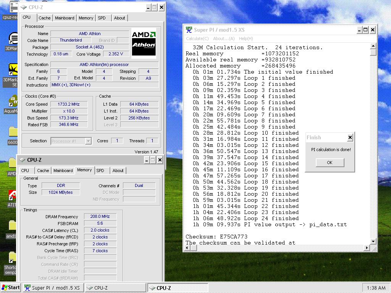Expand the Processor #1 selection dropdown
This screenshot has width=391, height=293.
(88, 141)
